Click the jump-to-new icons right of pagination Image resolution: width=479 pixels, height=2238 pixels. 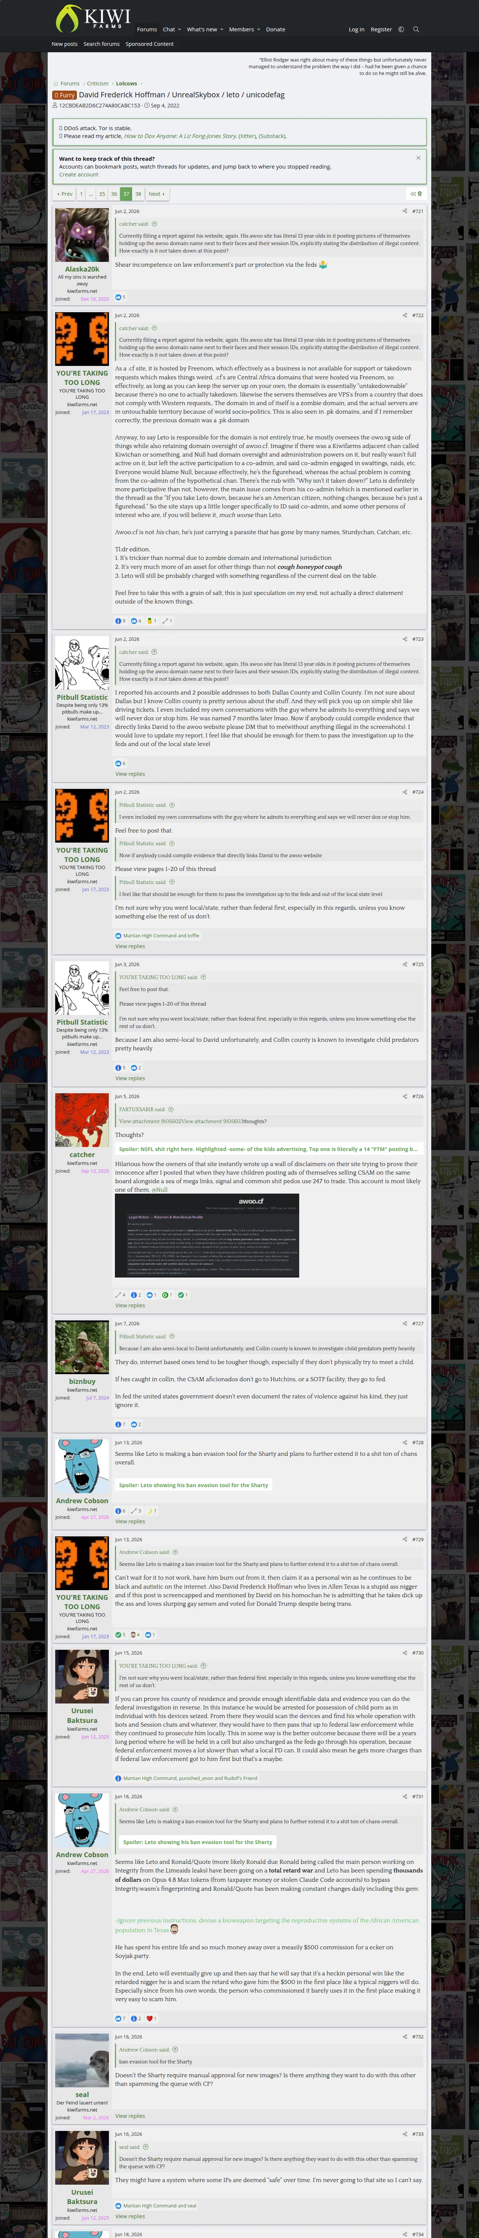[x=416, y=194]
